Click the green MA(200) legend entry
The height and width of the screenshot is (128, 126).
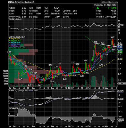(x=15, y=41)
